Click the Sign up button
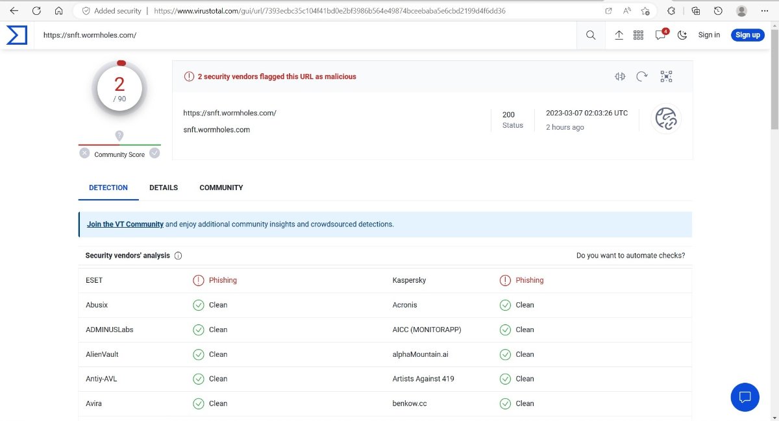 coord(747,35)
